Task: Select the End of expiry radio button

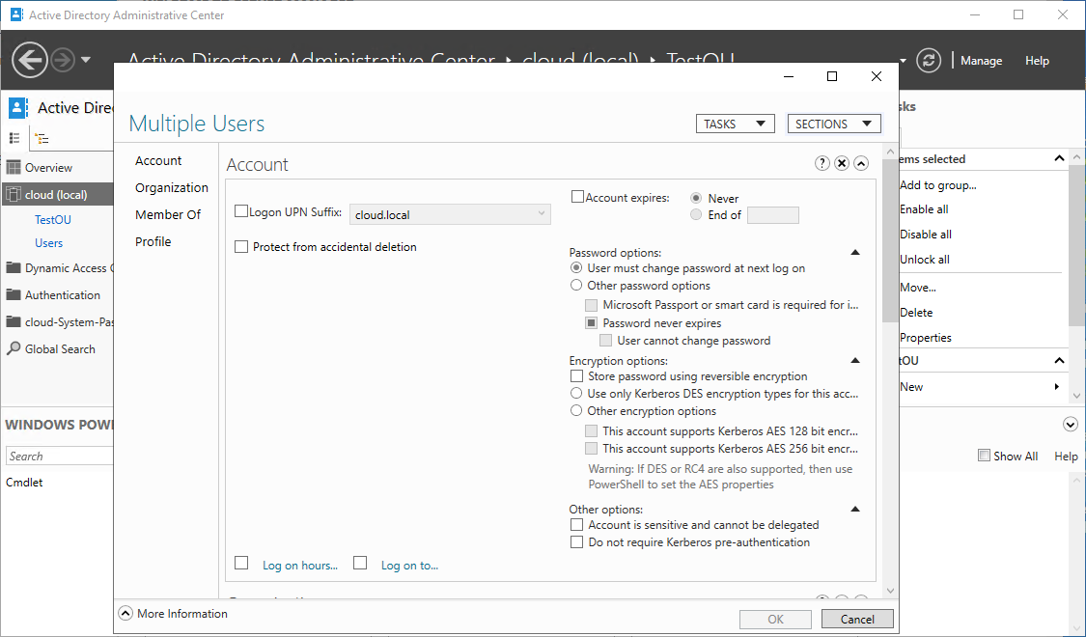Action: (x=696, y=214)
